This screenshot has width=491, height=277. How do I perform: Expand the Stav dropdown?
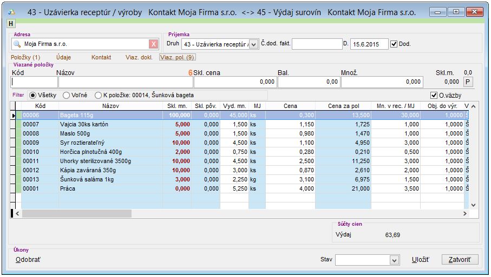(x=395, y=260)
